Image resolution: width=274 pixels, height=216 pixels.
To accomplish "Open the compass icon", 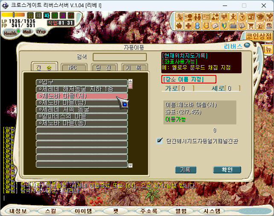I will (x=242, y=17).
